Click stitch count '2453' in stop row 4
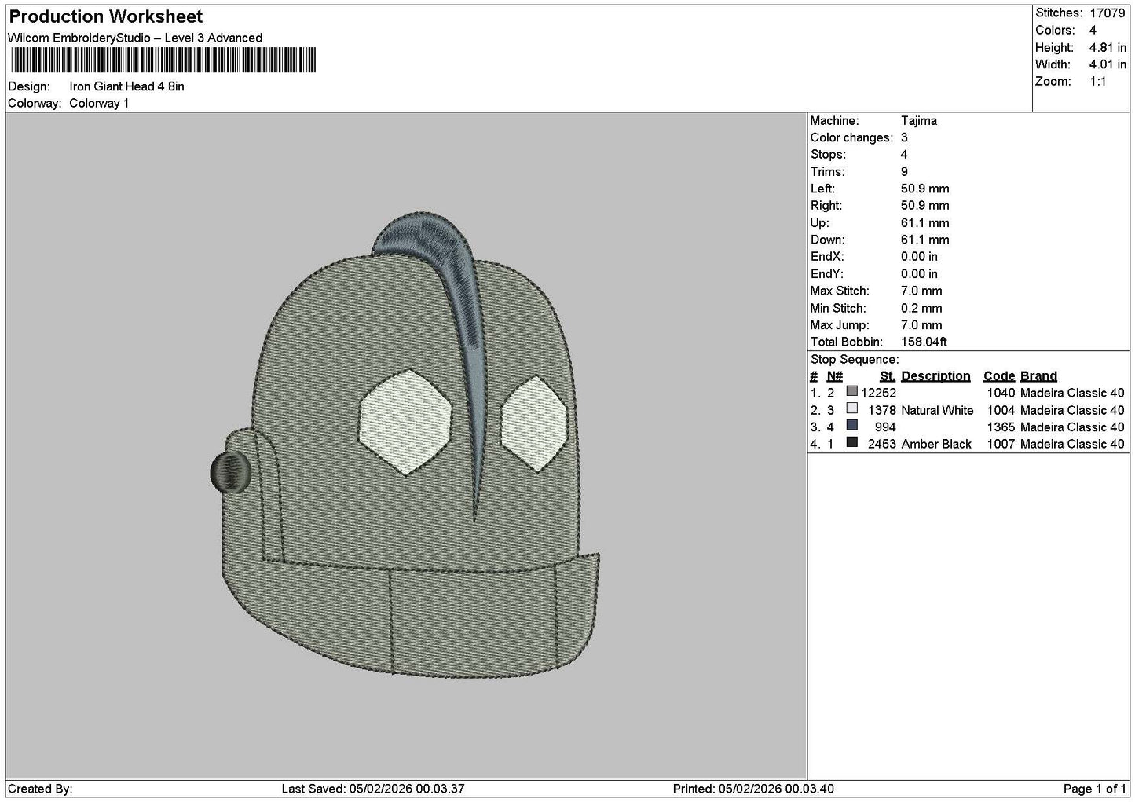Image resolution: width=1135 pixels, height=802 pixels. (x=881, y=445)
